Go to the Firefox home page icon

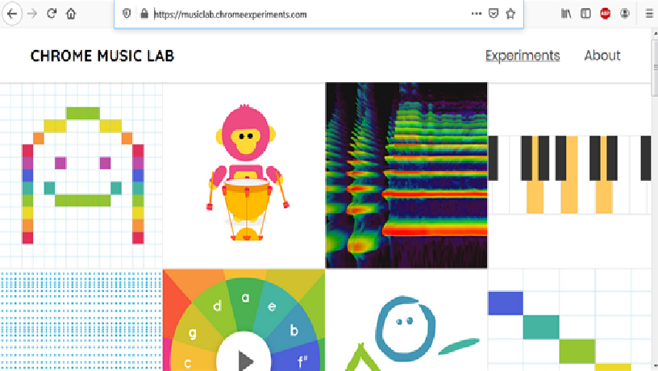tap(71, 14)
